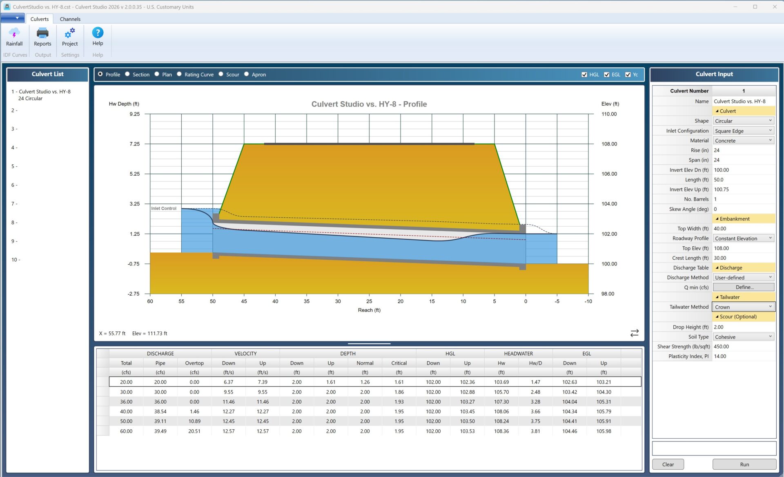784x477 pixels.
Task: Click the splitter handle above results table
Action: tap(369, 344)
